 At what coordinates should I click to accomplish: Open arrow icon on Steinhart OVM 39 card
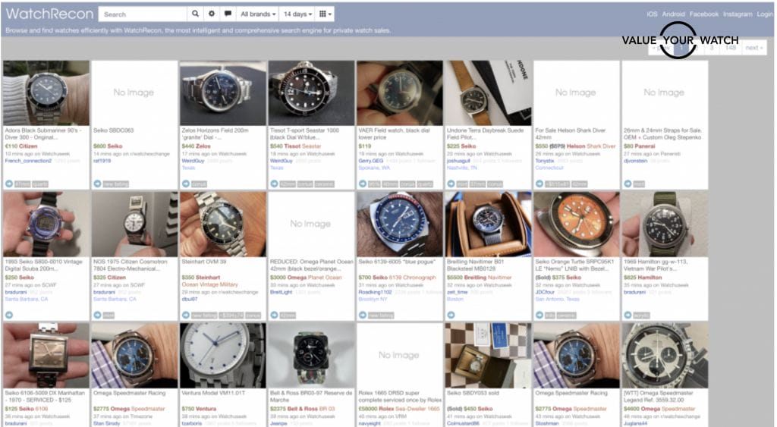click(x=185, y=315)
